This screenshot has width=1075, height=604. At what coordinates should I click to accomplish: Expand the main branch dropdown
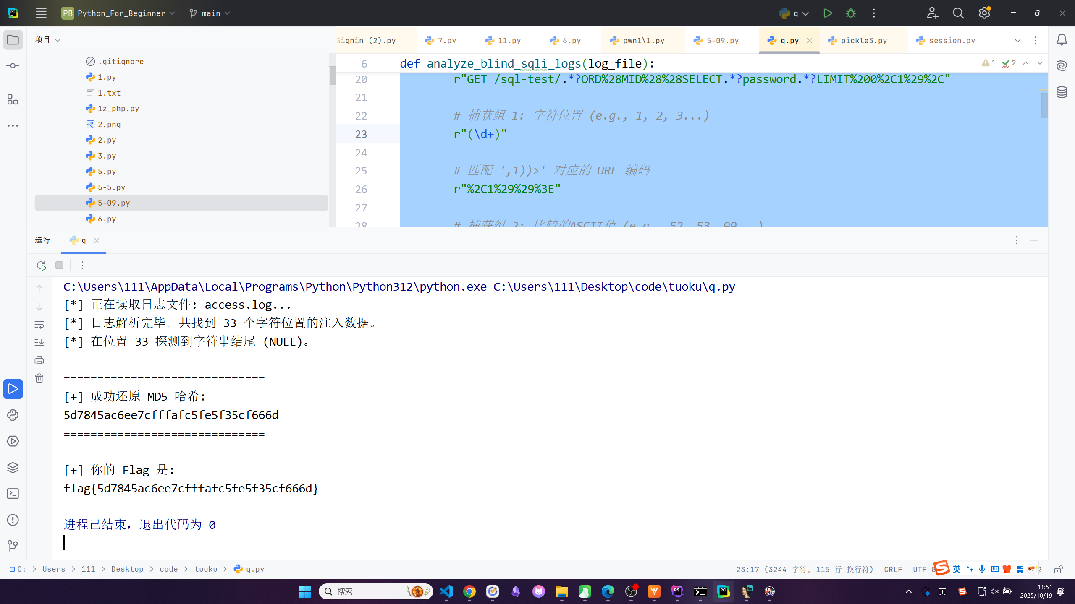[210, 13]
